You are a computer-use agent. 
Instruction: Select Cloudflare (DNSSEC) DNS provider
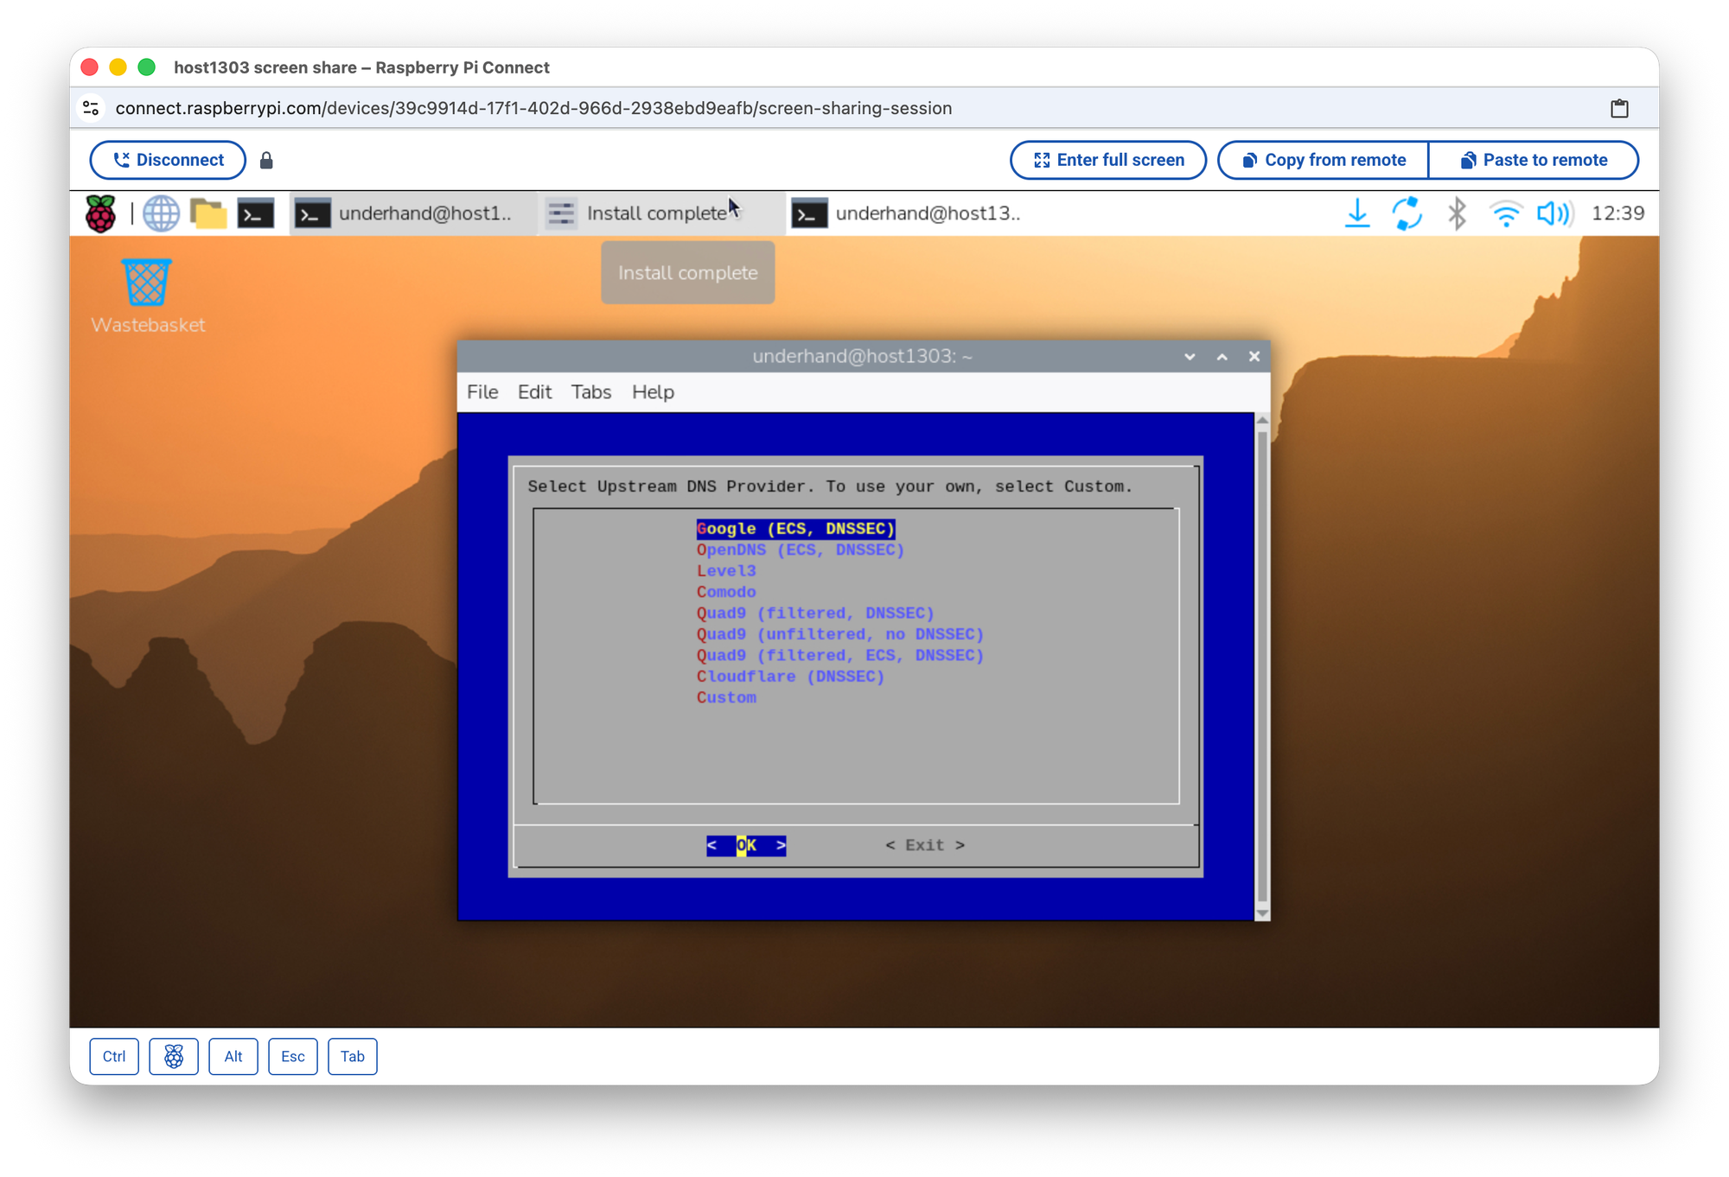click(x=790, y=677)
